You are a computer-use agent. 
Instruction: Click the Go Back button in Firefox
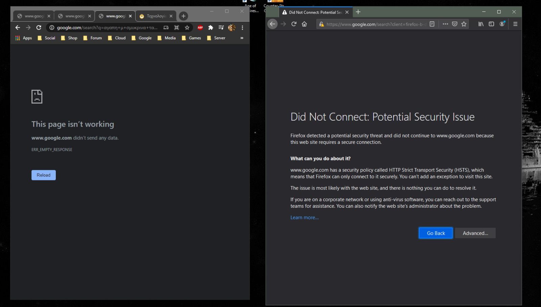tap(436, 233)
